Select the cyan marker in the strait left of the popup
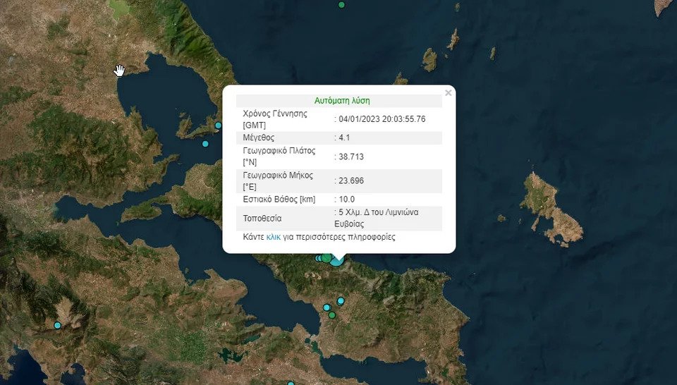The image size is (677, 385). pyautogui.click(x=205, y=144)
